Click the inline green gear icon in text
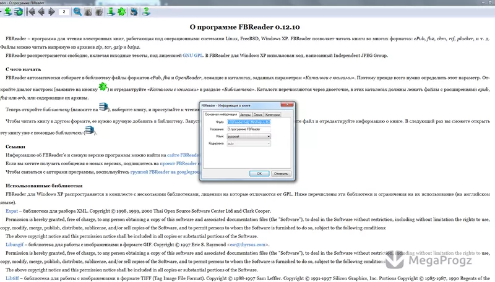 [103, 87]
